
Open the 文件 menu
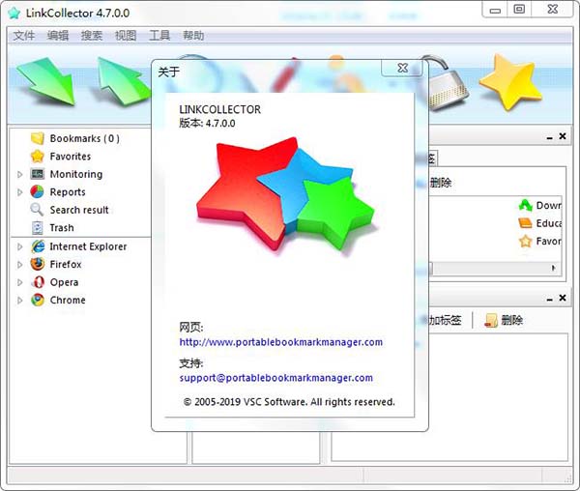click(24, 36)
